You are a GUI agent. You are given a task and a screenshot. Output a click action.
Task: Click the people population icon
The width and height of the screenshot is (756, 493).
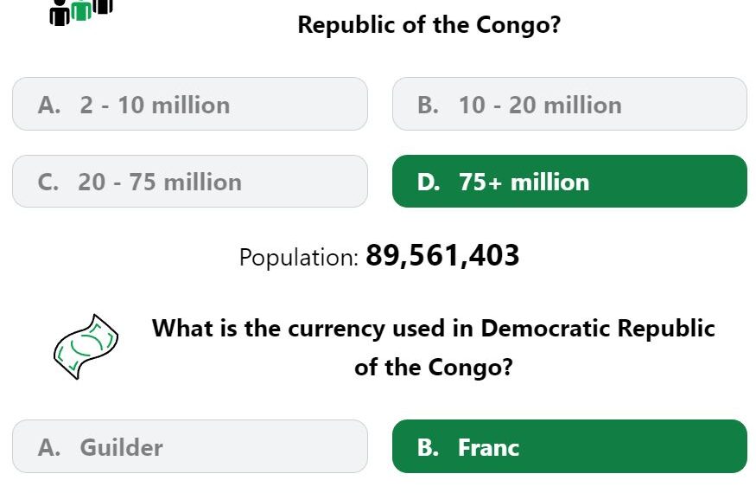pyautogui.click(x=81, y=11)
